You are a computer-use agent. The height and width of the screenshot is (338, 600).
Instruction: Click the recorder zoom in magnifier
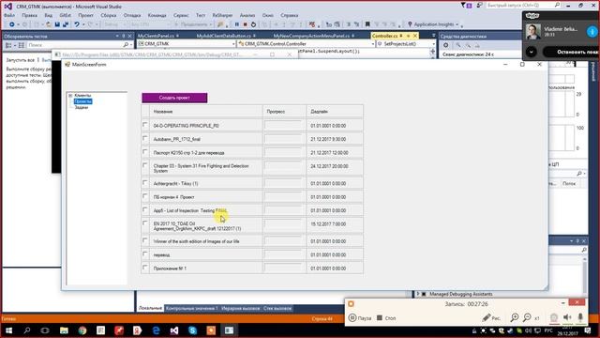coord(515,317)
